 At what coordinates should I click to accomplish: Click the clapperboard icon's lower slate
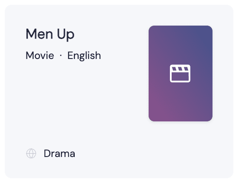[180, 77]
